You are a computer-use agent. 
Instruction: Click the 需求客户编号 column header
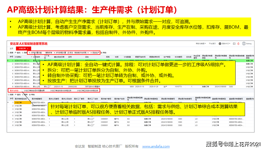pyautogui.click(x=106, y=99)
